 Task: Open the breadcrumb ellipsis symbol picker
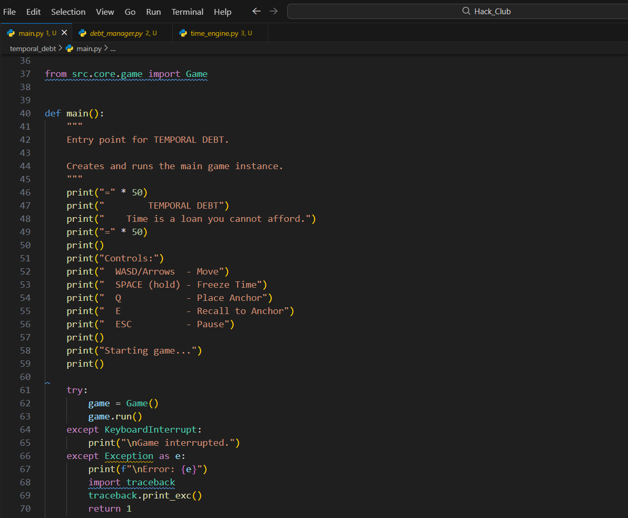(x=113, y=48)
